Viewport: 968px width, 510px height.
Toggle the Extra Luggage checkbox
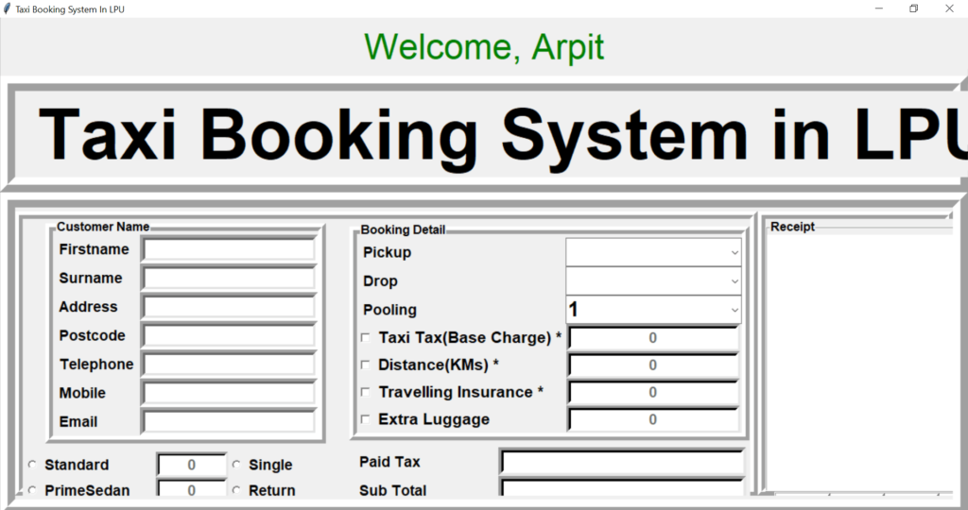pyautogui.click(x=366, y=419)
